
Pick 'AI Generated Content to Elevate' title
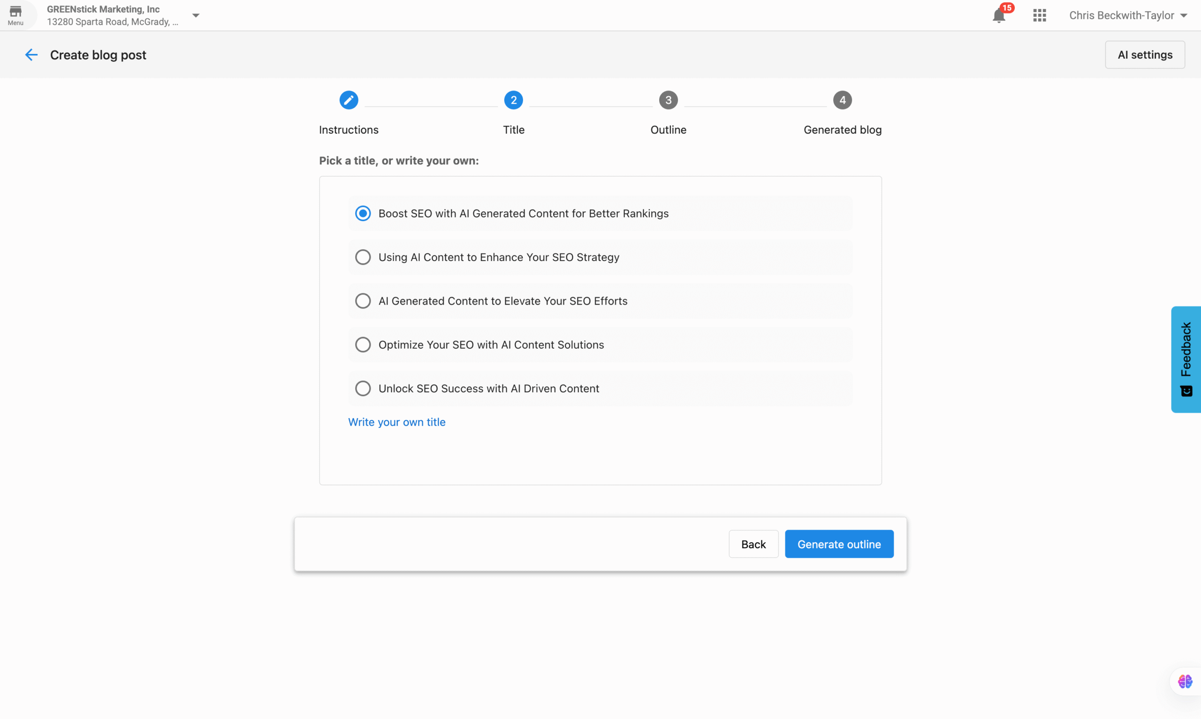[x=363, y=301]
